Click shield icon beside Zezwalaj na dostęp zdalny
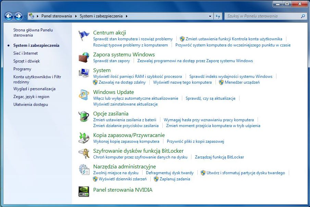 (x=95, y=82)
